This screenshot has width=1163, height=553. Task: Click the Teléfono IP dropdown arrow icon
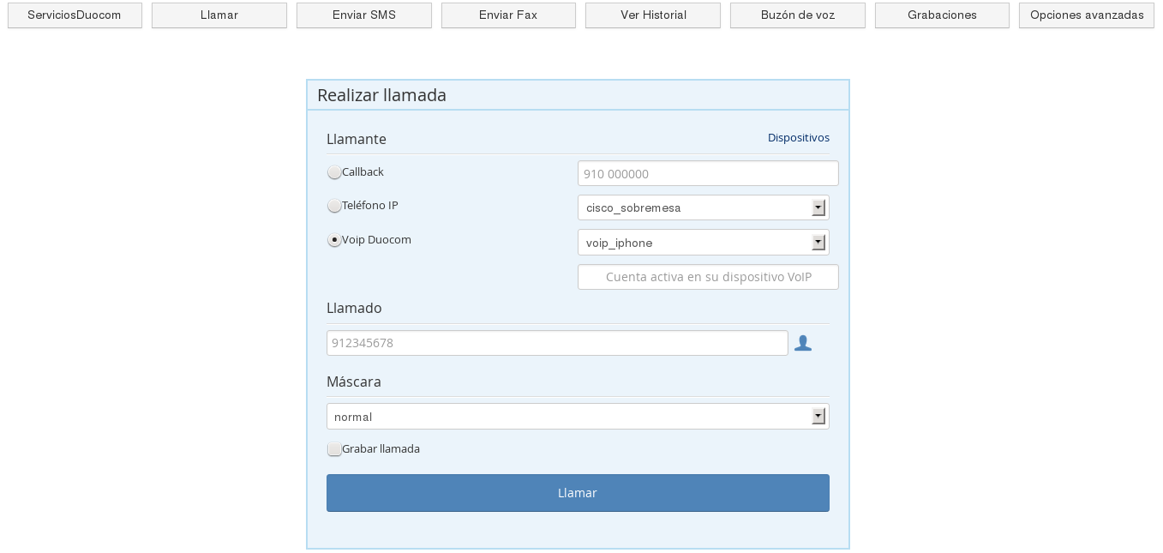click(818, 207)
